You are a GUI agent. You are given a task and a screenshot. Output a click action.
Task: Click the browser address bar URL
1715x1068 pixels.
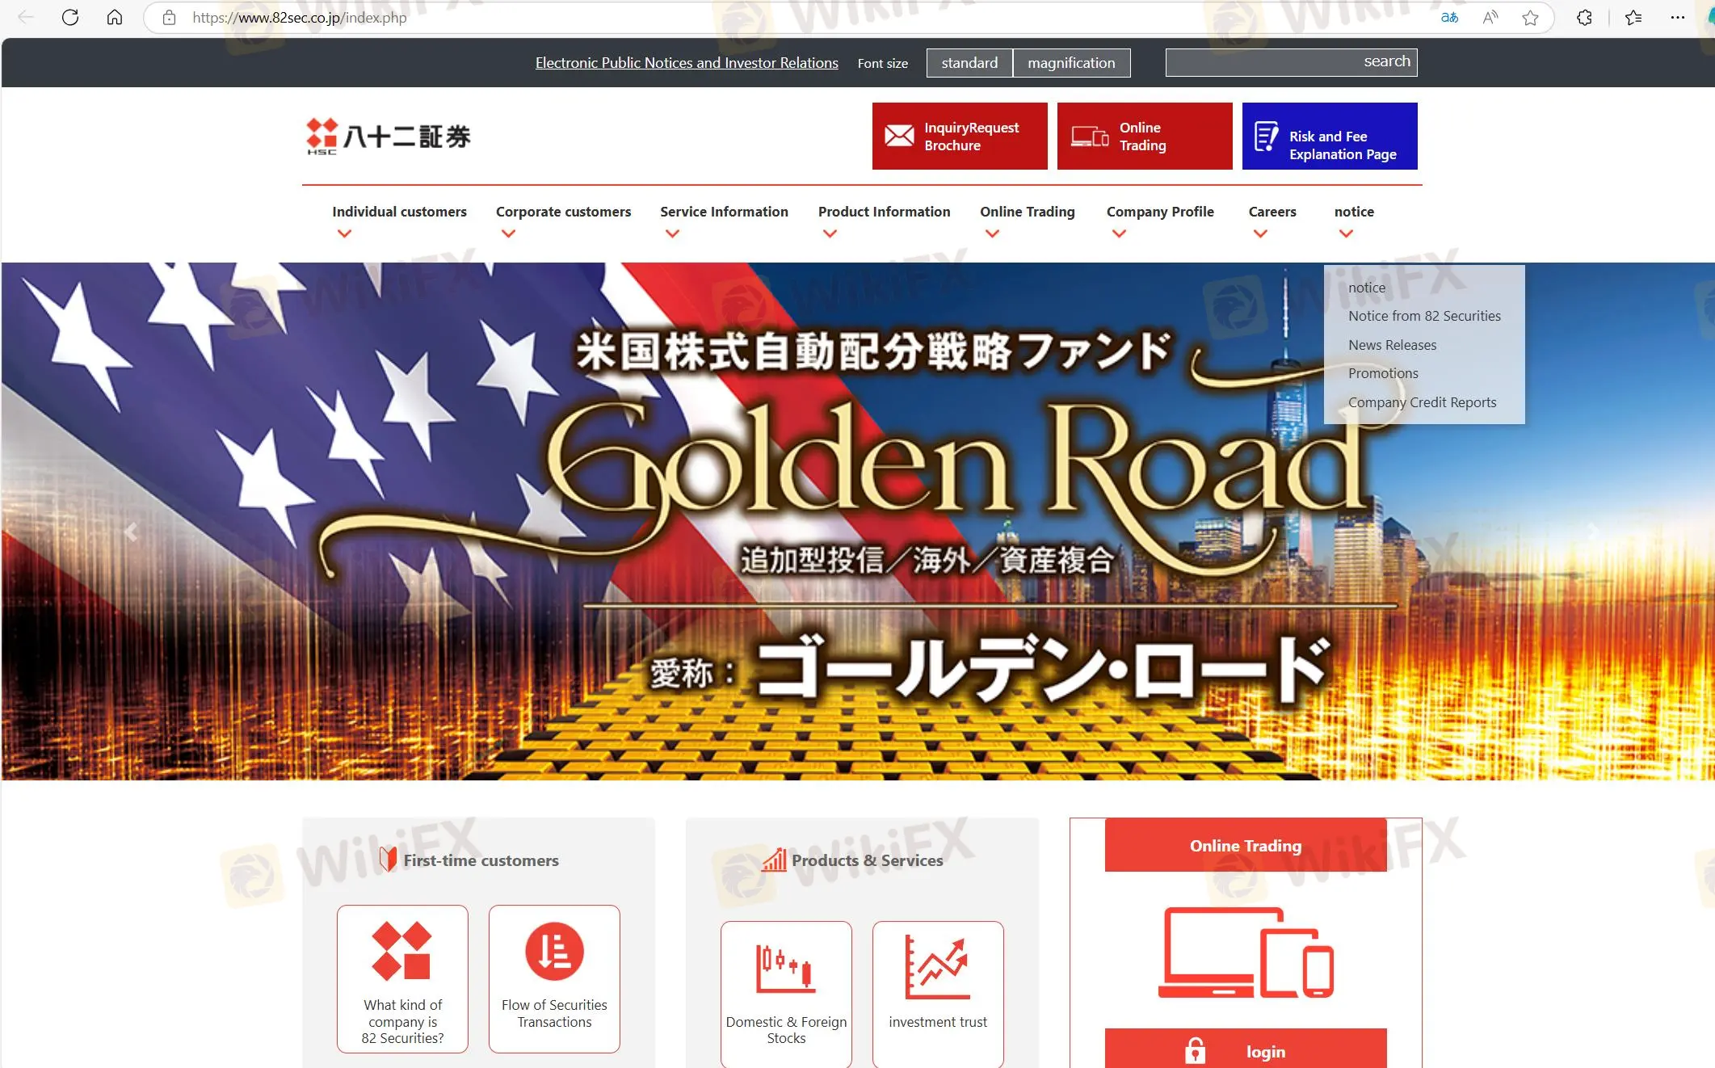click(x=299, y=18)
